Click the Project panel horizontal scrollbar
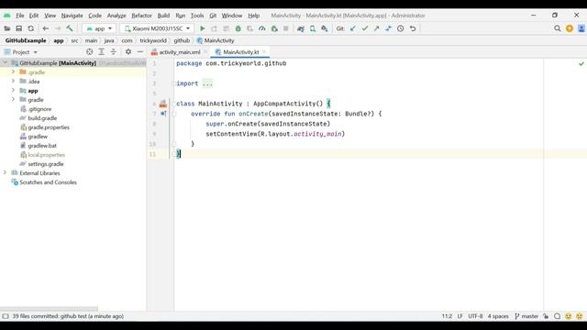 pos(49,309)
